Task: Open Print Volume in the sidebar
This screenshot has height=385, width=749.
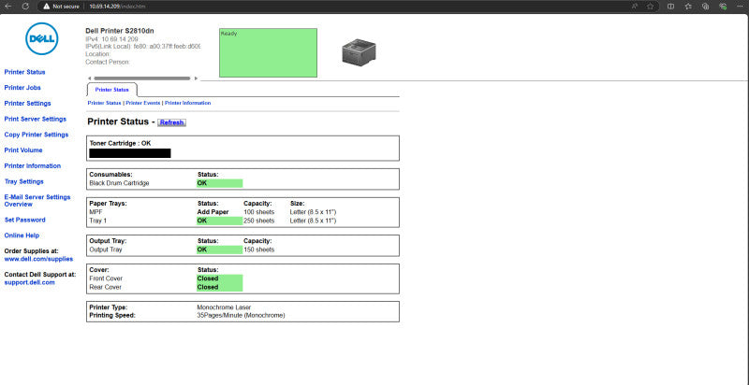Action: point(23,150)
